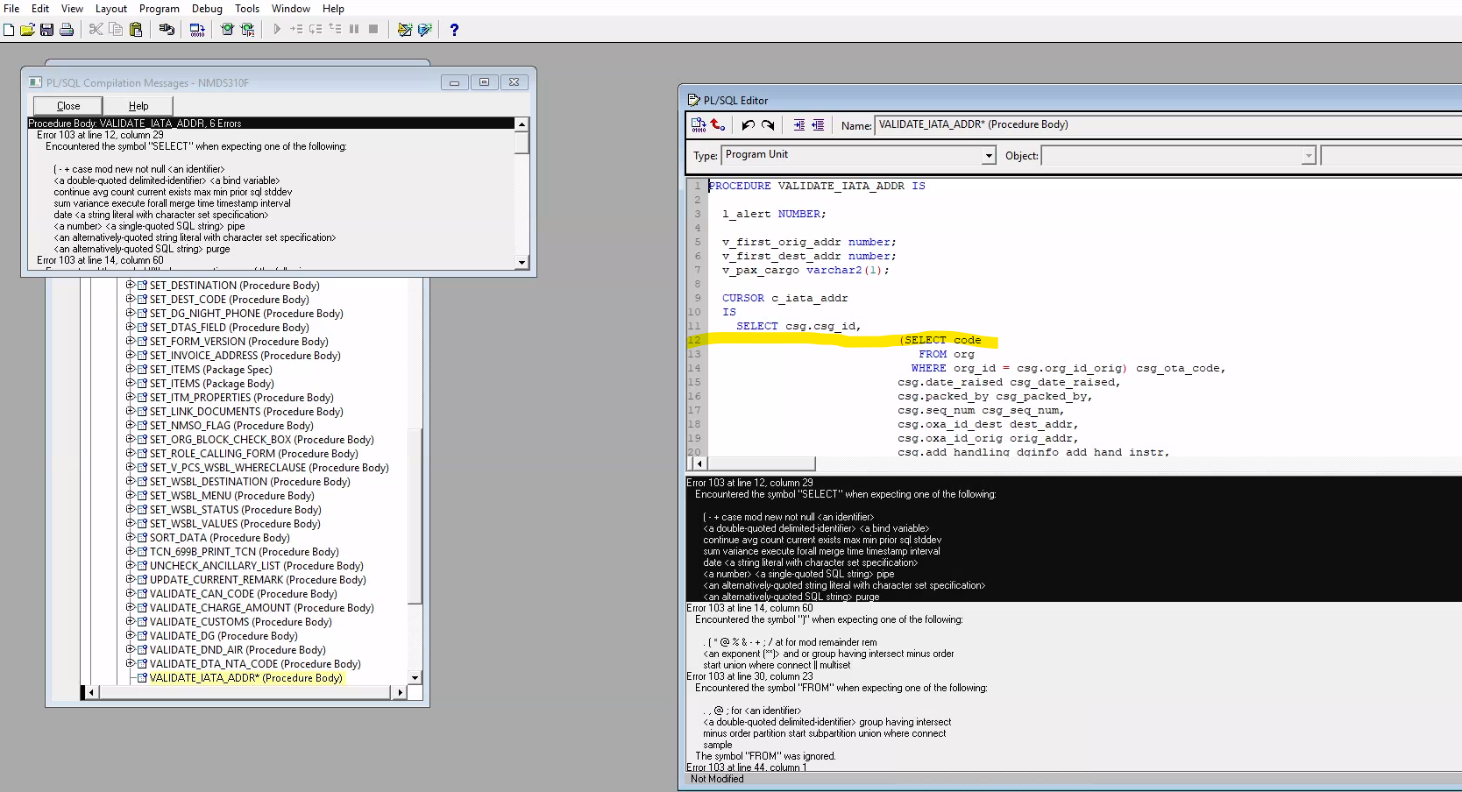Viewport: 1462px width, 792px height.
Task: Compile code using the PL/SQL Editor compile icon
Action: (698, 125)
